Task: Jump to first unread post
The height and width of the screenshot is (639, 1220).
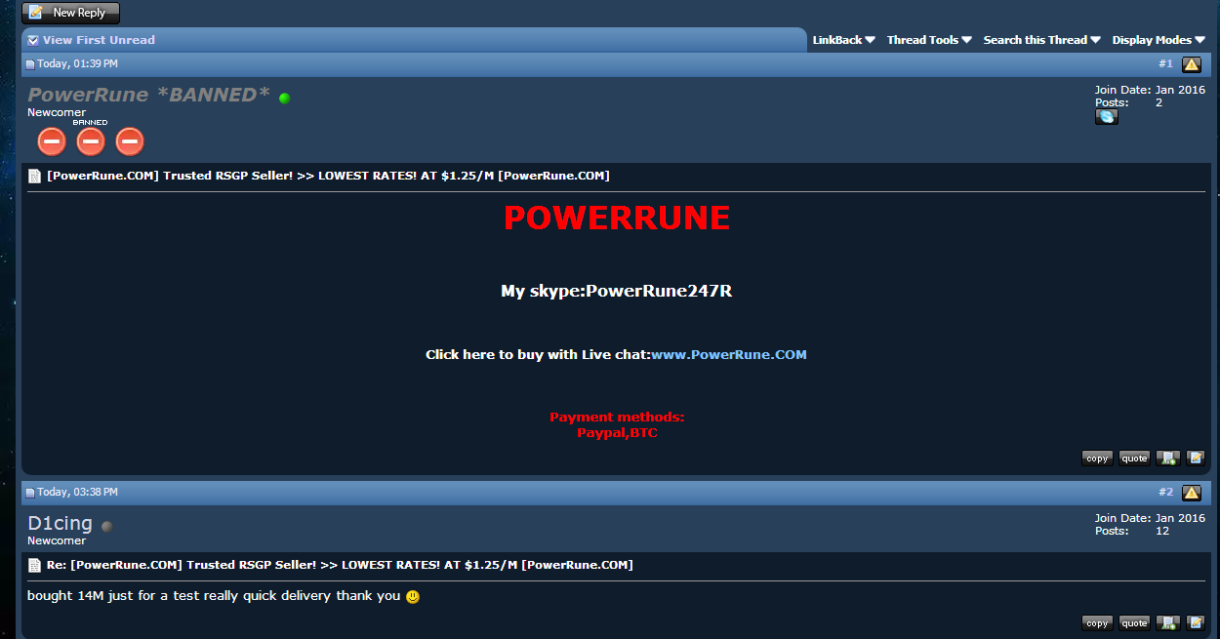Action: coord(99,40)
